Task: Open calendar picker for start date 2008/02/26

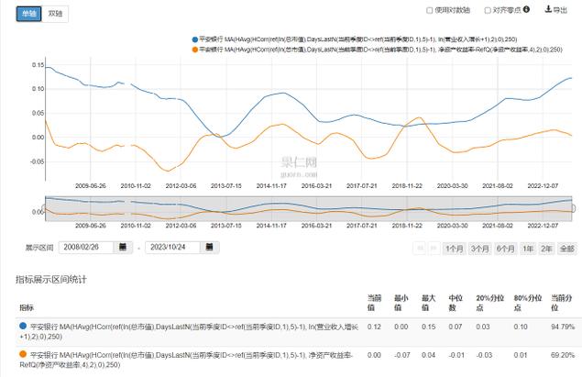Action: [x=124, y=248]
